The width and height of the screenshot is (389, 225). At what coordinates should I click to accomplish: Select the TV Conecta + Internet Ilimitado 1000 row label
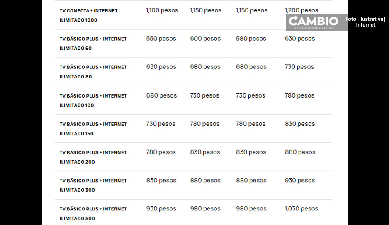point(89,15)
